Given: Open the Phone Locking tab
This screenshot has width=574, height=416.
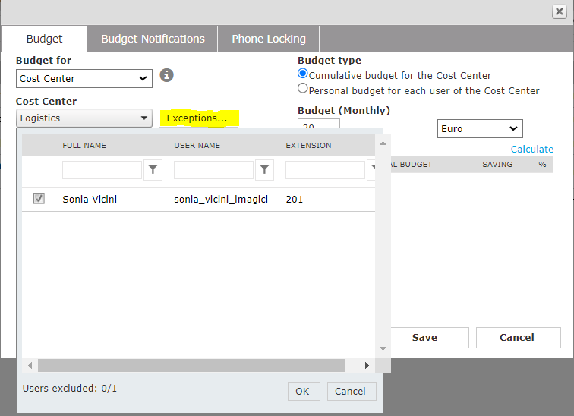Looking at the screenshot, I should (x=269, y=39).
